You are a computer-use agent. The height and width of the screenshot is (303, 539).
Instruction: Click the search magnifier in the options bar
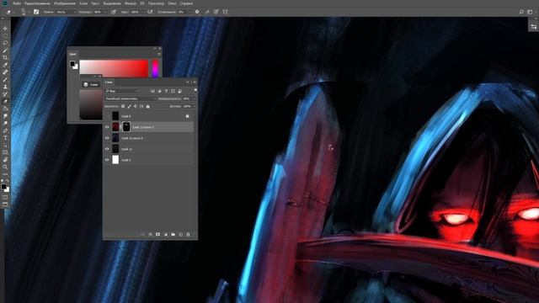[521, 12]
